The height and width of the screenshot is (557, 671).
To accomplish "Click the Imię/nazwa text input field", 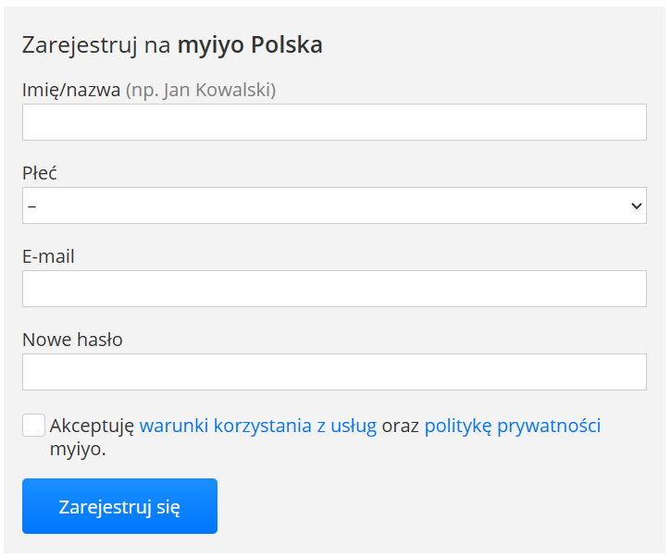I will pyautogui.click(x=334, y=122).
